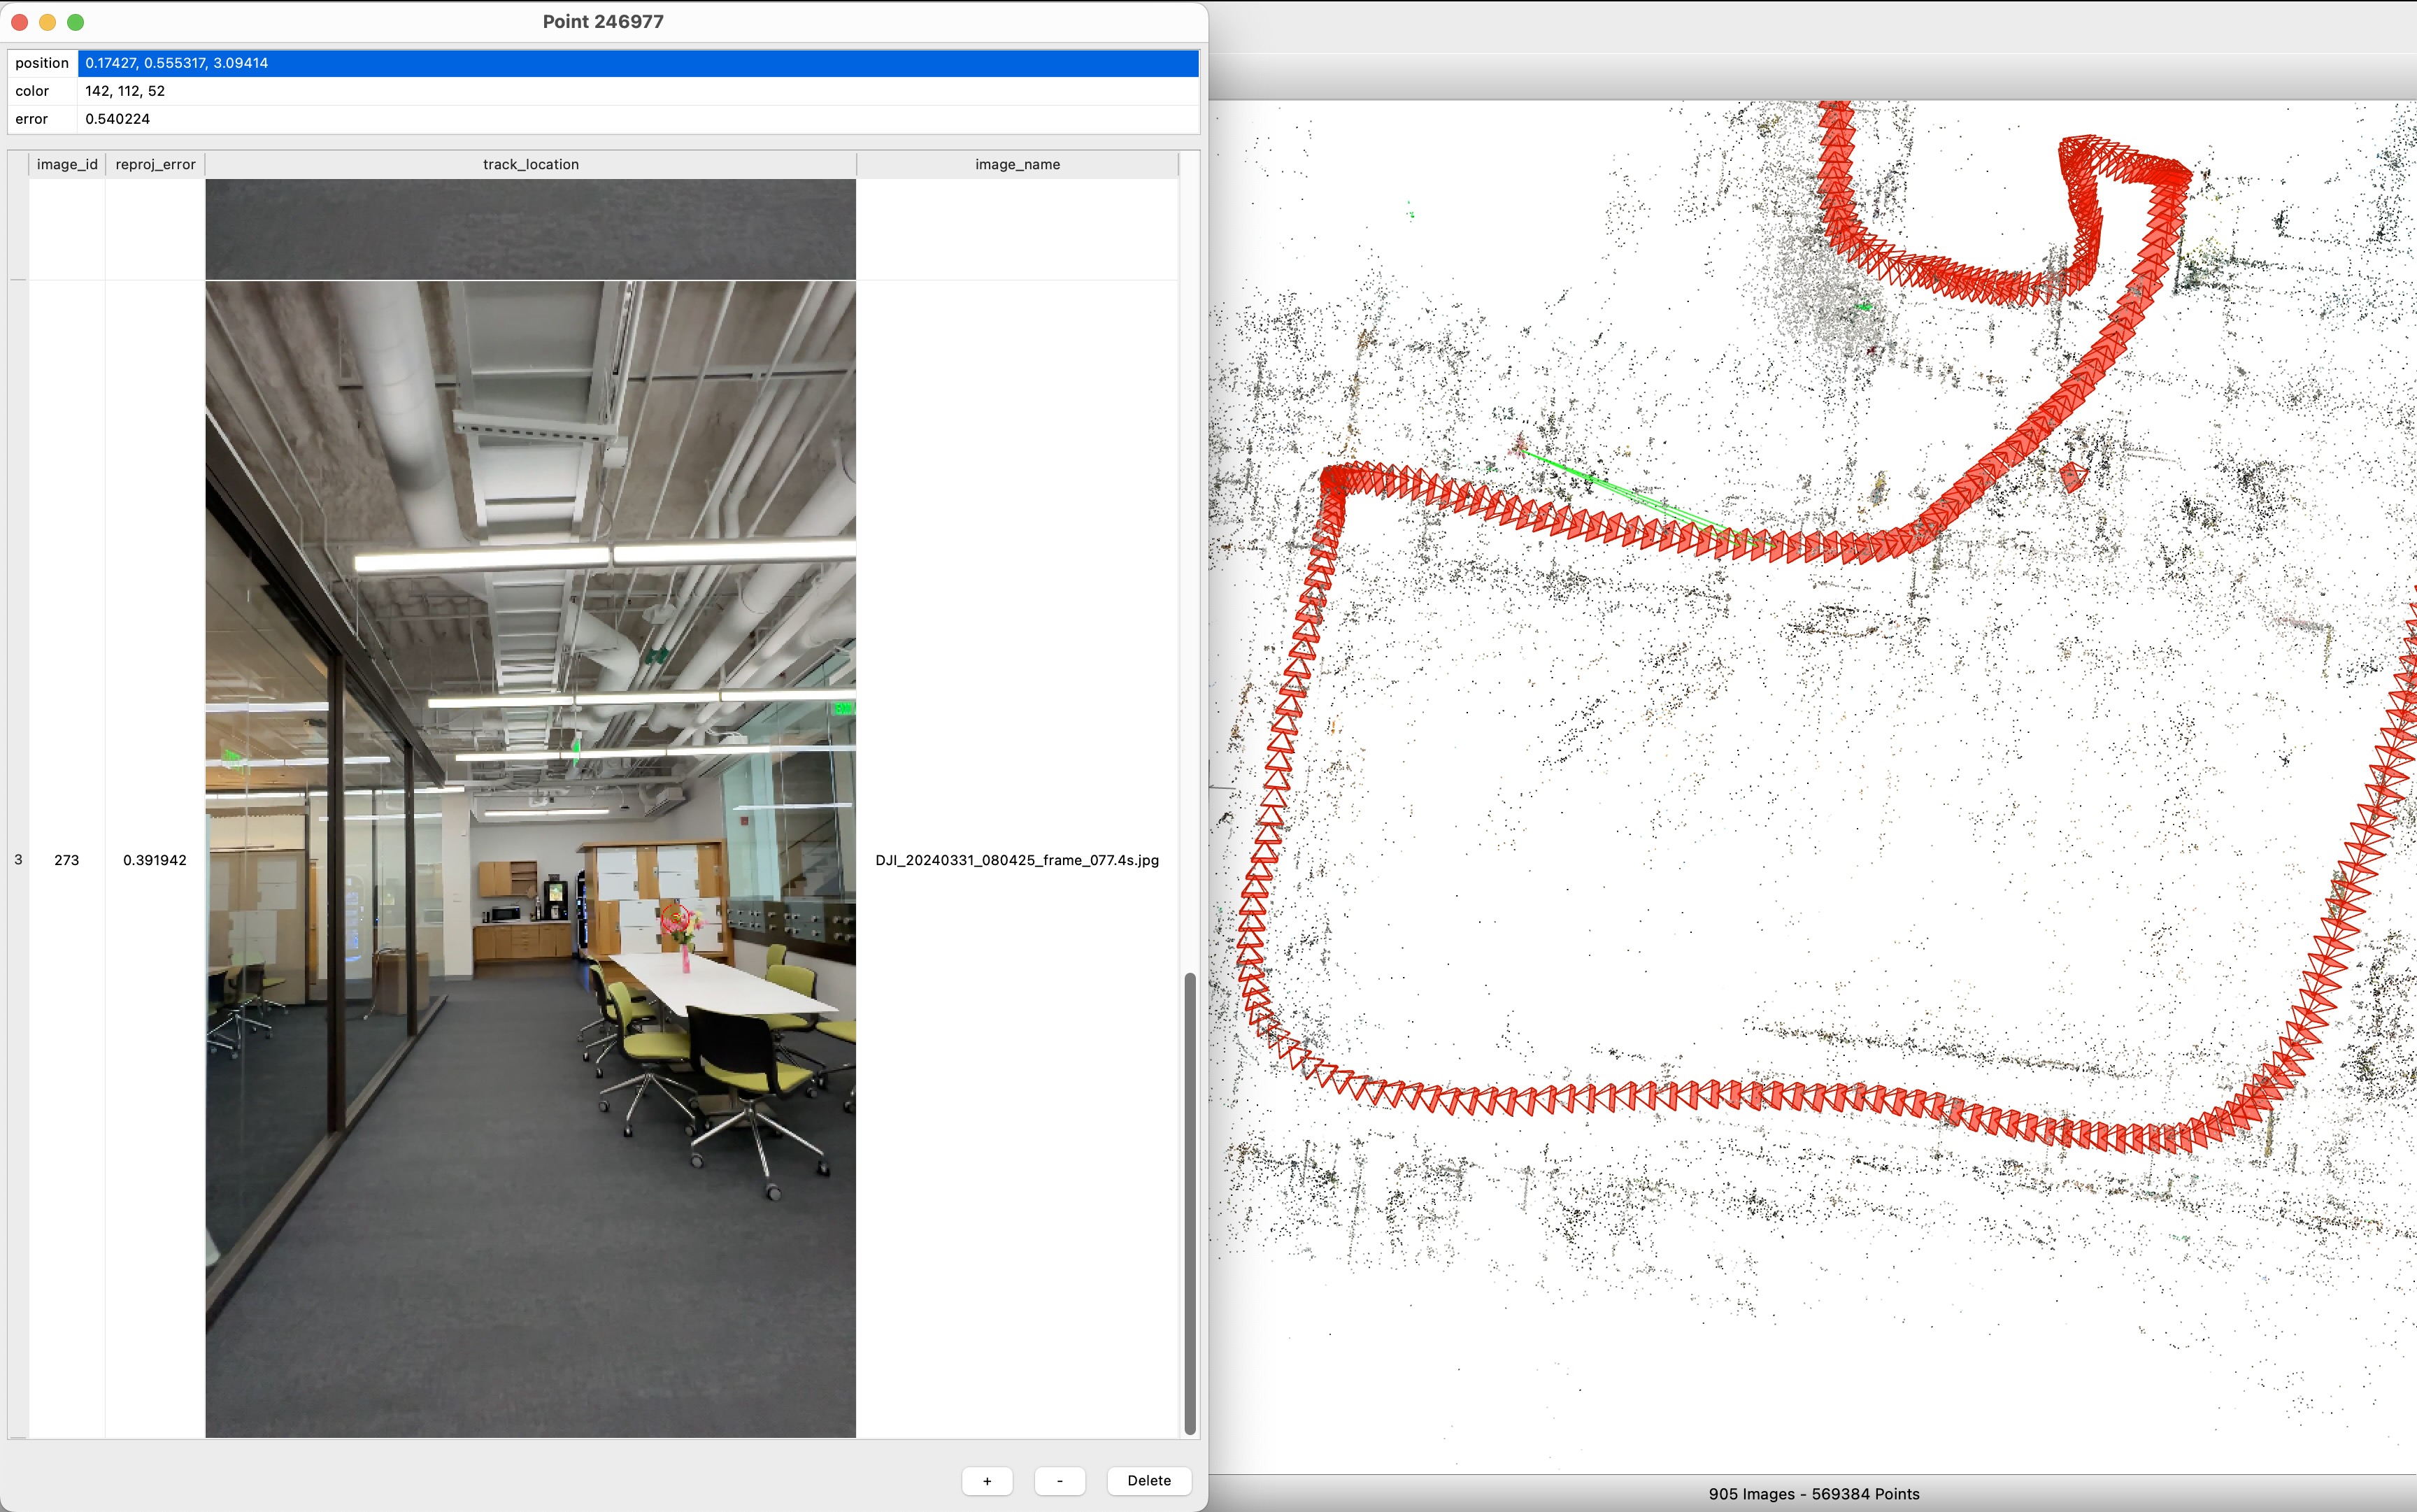
Task: Click the track_location column header
Action: coord(530,164)
